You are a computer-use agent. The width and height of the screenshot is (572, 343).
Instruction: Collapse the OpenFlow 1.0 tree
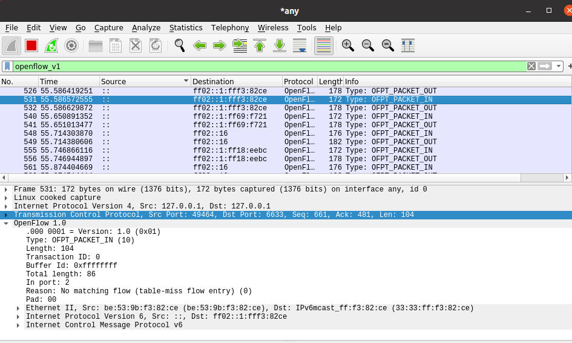tap(6, 223)
